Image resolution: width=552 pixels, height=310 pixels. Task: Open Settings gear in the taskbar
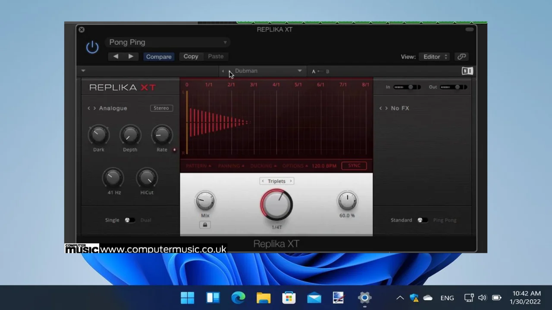pos(364,298)
